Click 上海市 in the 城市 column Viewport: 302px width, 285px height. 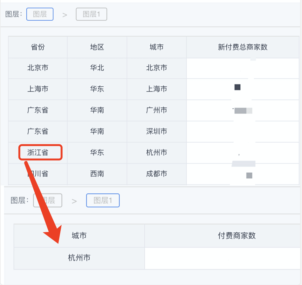tap(156, 89)
